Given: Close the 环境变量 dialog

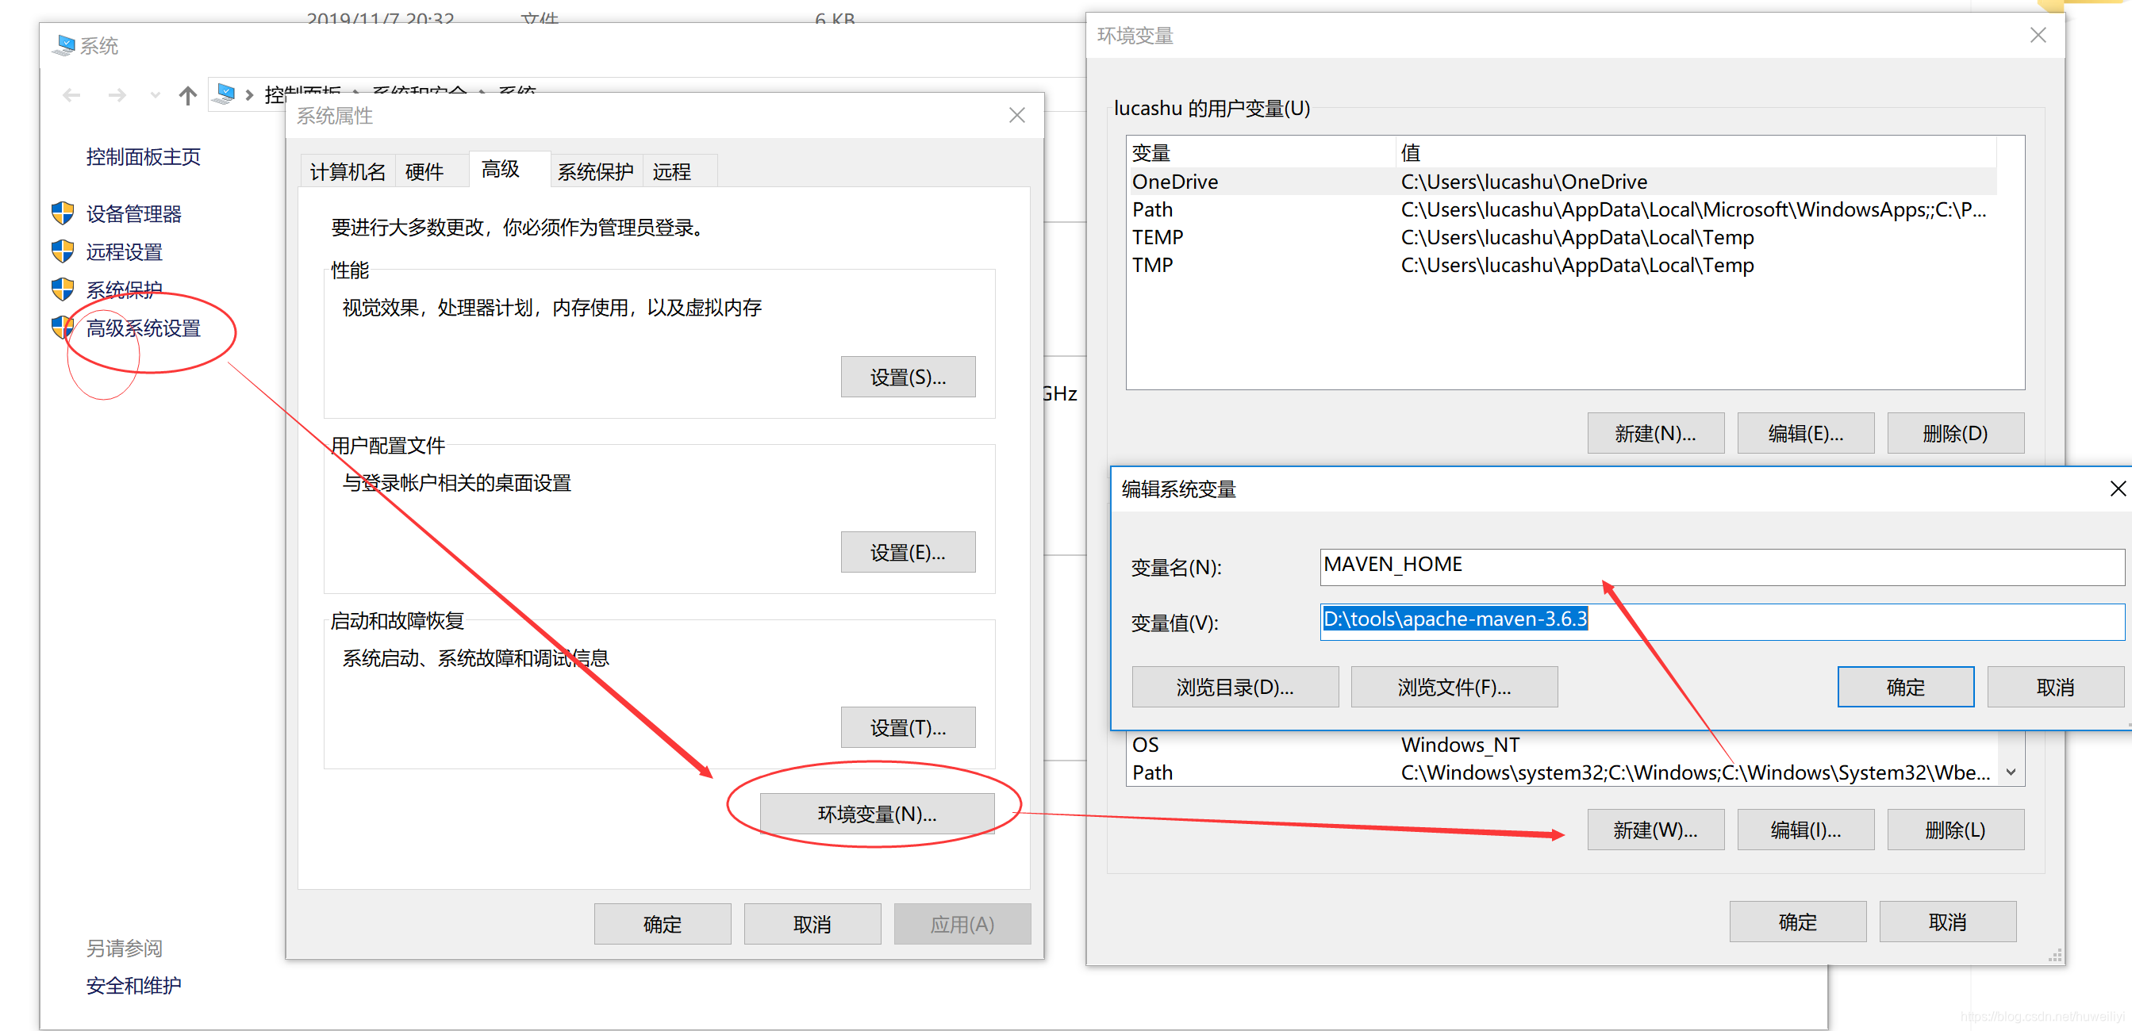Looking at the screenshot, I should [2038, 35].
